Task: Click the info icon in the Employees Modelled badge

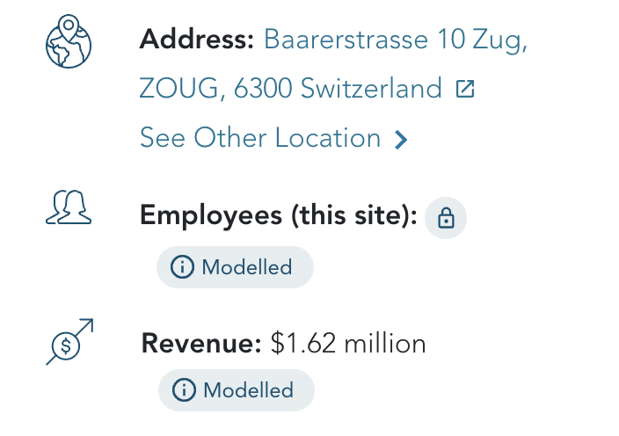Action: pos(182,267)
